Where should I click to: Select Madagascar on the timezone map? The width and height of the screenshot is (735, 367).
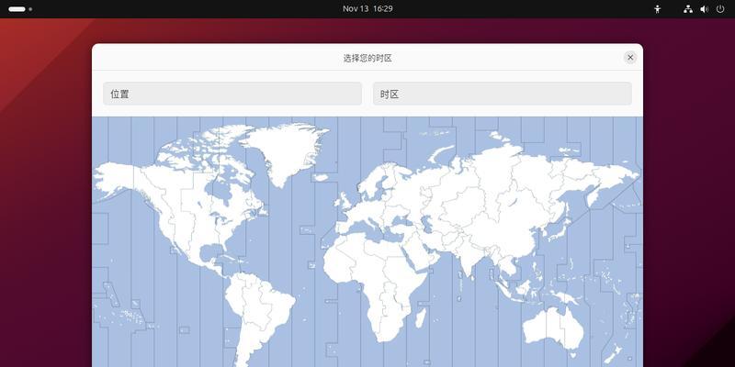[x=421, y=317]
